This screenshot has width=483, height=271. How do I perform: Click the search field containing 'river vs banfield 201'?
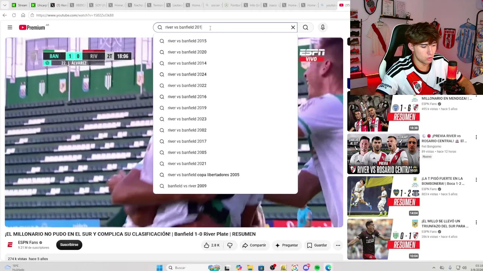tap(225, 27)
